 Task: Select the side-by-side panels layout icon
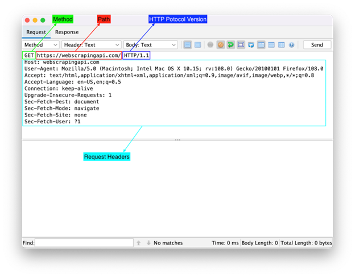pos(282,44)
